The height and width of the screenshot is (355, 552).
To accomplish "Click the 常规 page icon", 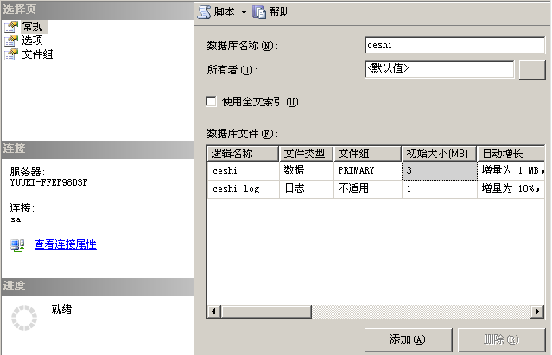I will [11, 27].
